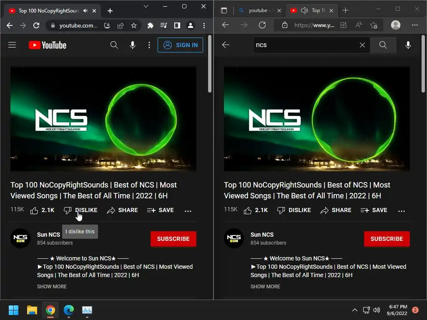Open YouTube settings three-dot menu in Chrome
Viewport: 427px width, 320px height.
pyautogui.click(x=149, y=45)
